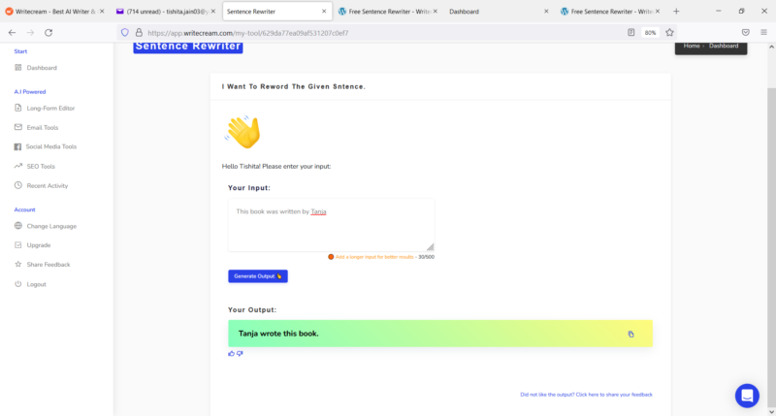Click the thumbs down feedback icon

[x=240, y=353]
